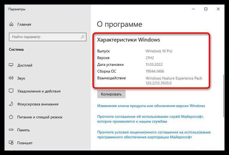Close the Параметры window

click(x=218, y=9)
